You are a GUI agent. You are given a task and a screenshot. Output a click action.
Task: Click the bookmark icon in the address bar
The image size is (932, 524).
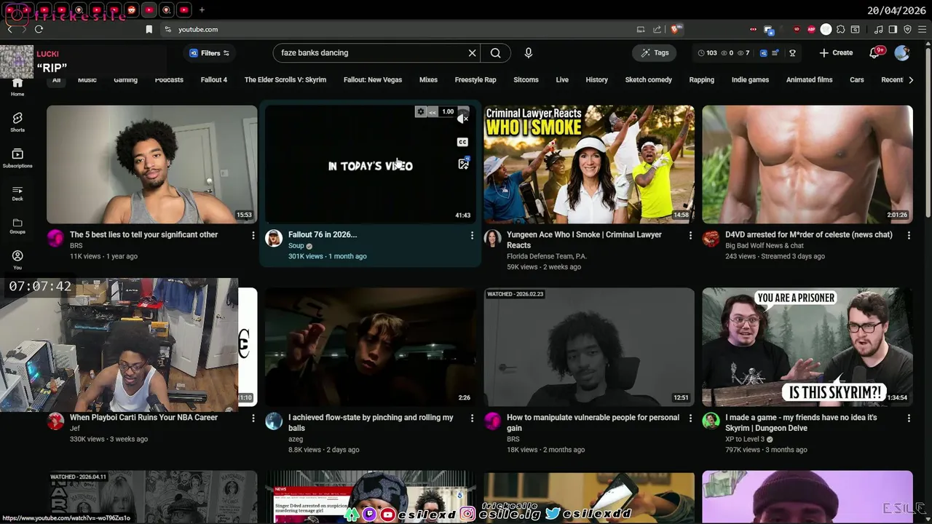(149, 29)
